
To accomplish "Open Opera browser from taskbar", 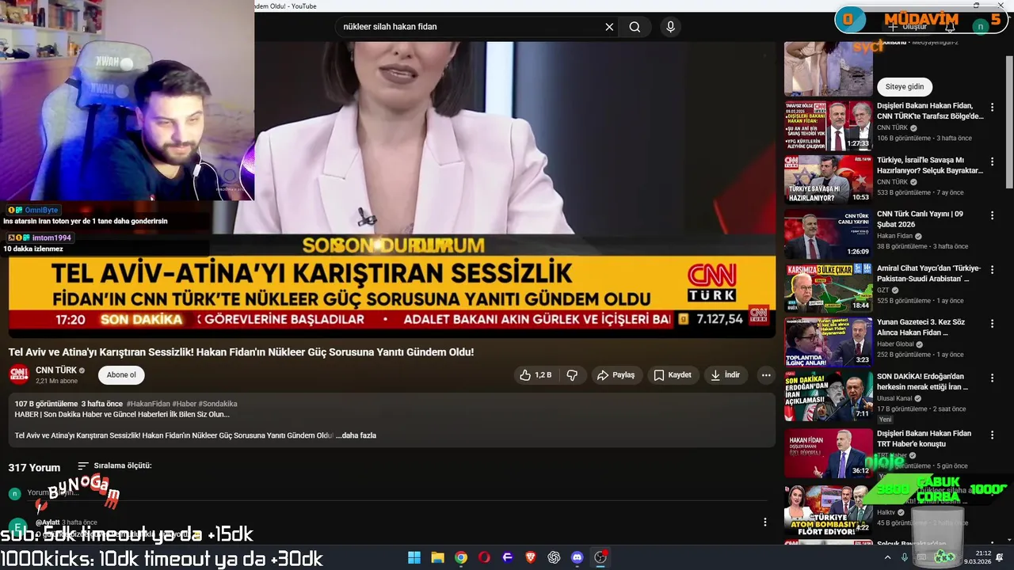I will pyautogui.click(x=484, y=557).
